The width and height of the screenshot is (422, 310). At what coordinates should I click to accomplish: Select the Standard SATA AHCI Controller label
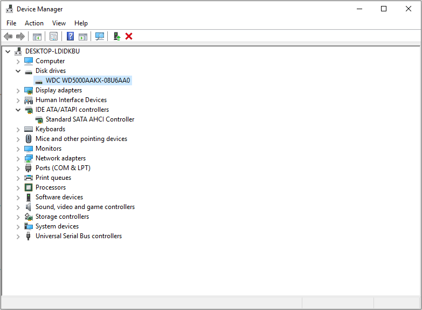tap(90, 119)
